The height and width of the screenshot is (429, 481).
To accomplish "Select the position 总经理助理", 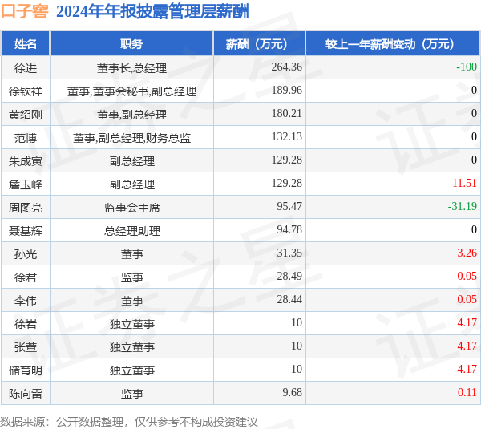I will pyautogui.click(x=131, y=231).
